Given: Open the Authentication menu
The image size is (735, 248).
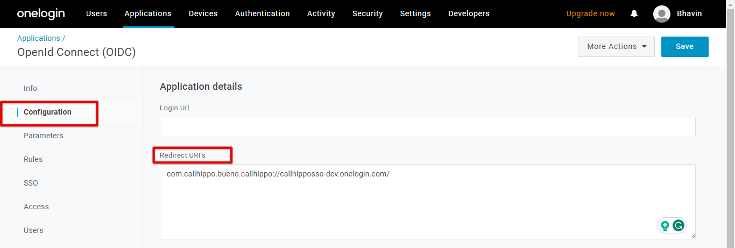Looking at the screenshot, I should click(x=263, y=13).
